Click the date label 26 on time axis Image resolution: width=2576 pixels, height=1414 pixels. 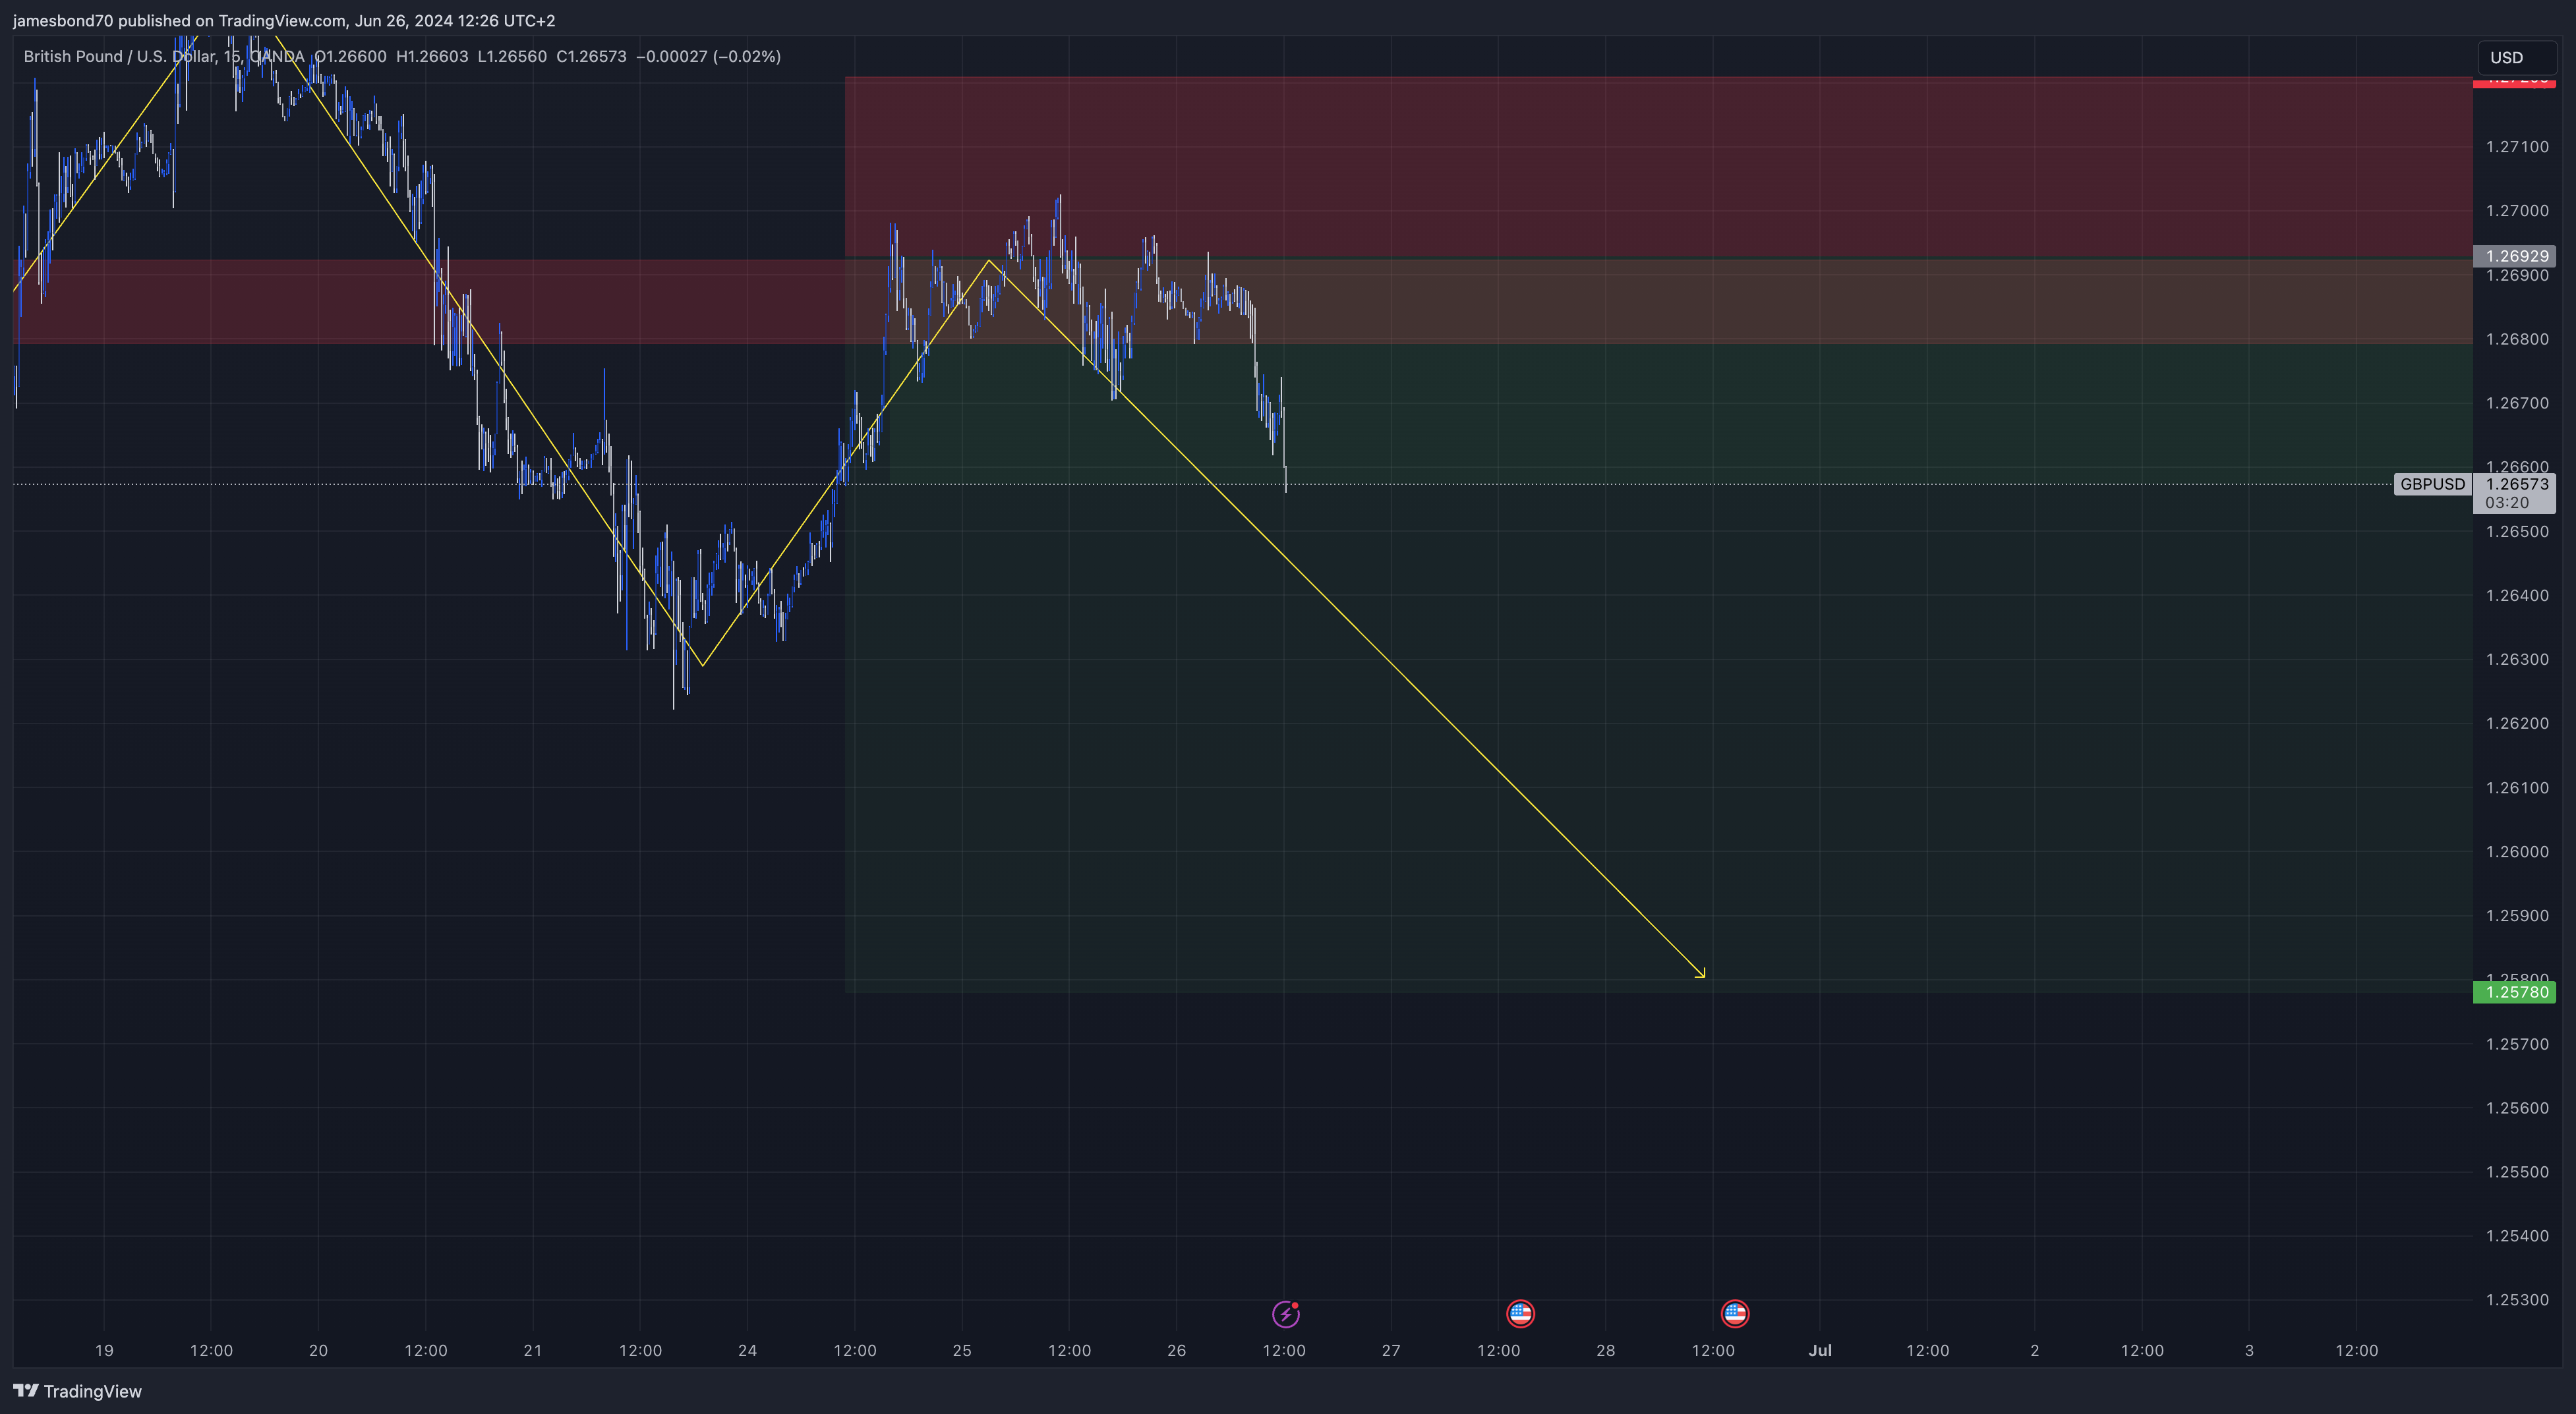pyautogui.click(x=1176, y=1350)
